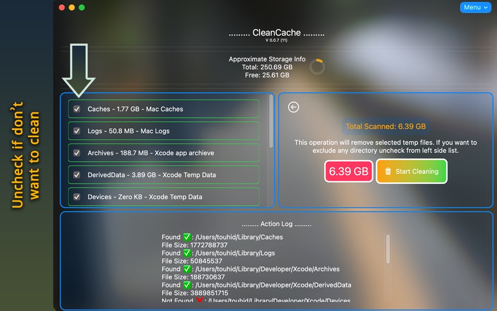Click "File Size: 1772788737" log line

[194, 245]
